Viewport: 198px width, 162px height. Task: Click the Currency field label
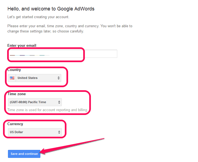15,124
